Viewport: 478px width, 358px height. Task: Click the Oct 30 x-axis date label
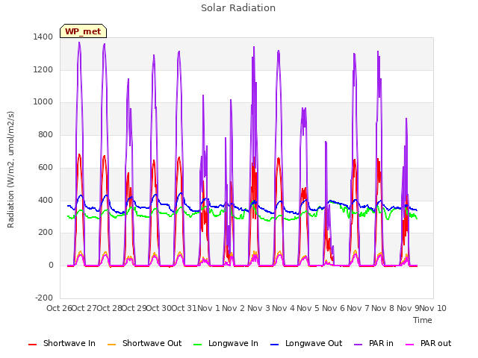pos(159,308)
